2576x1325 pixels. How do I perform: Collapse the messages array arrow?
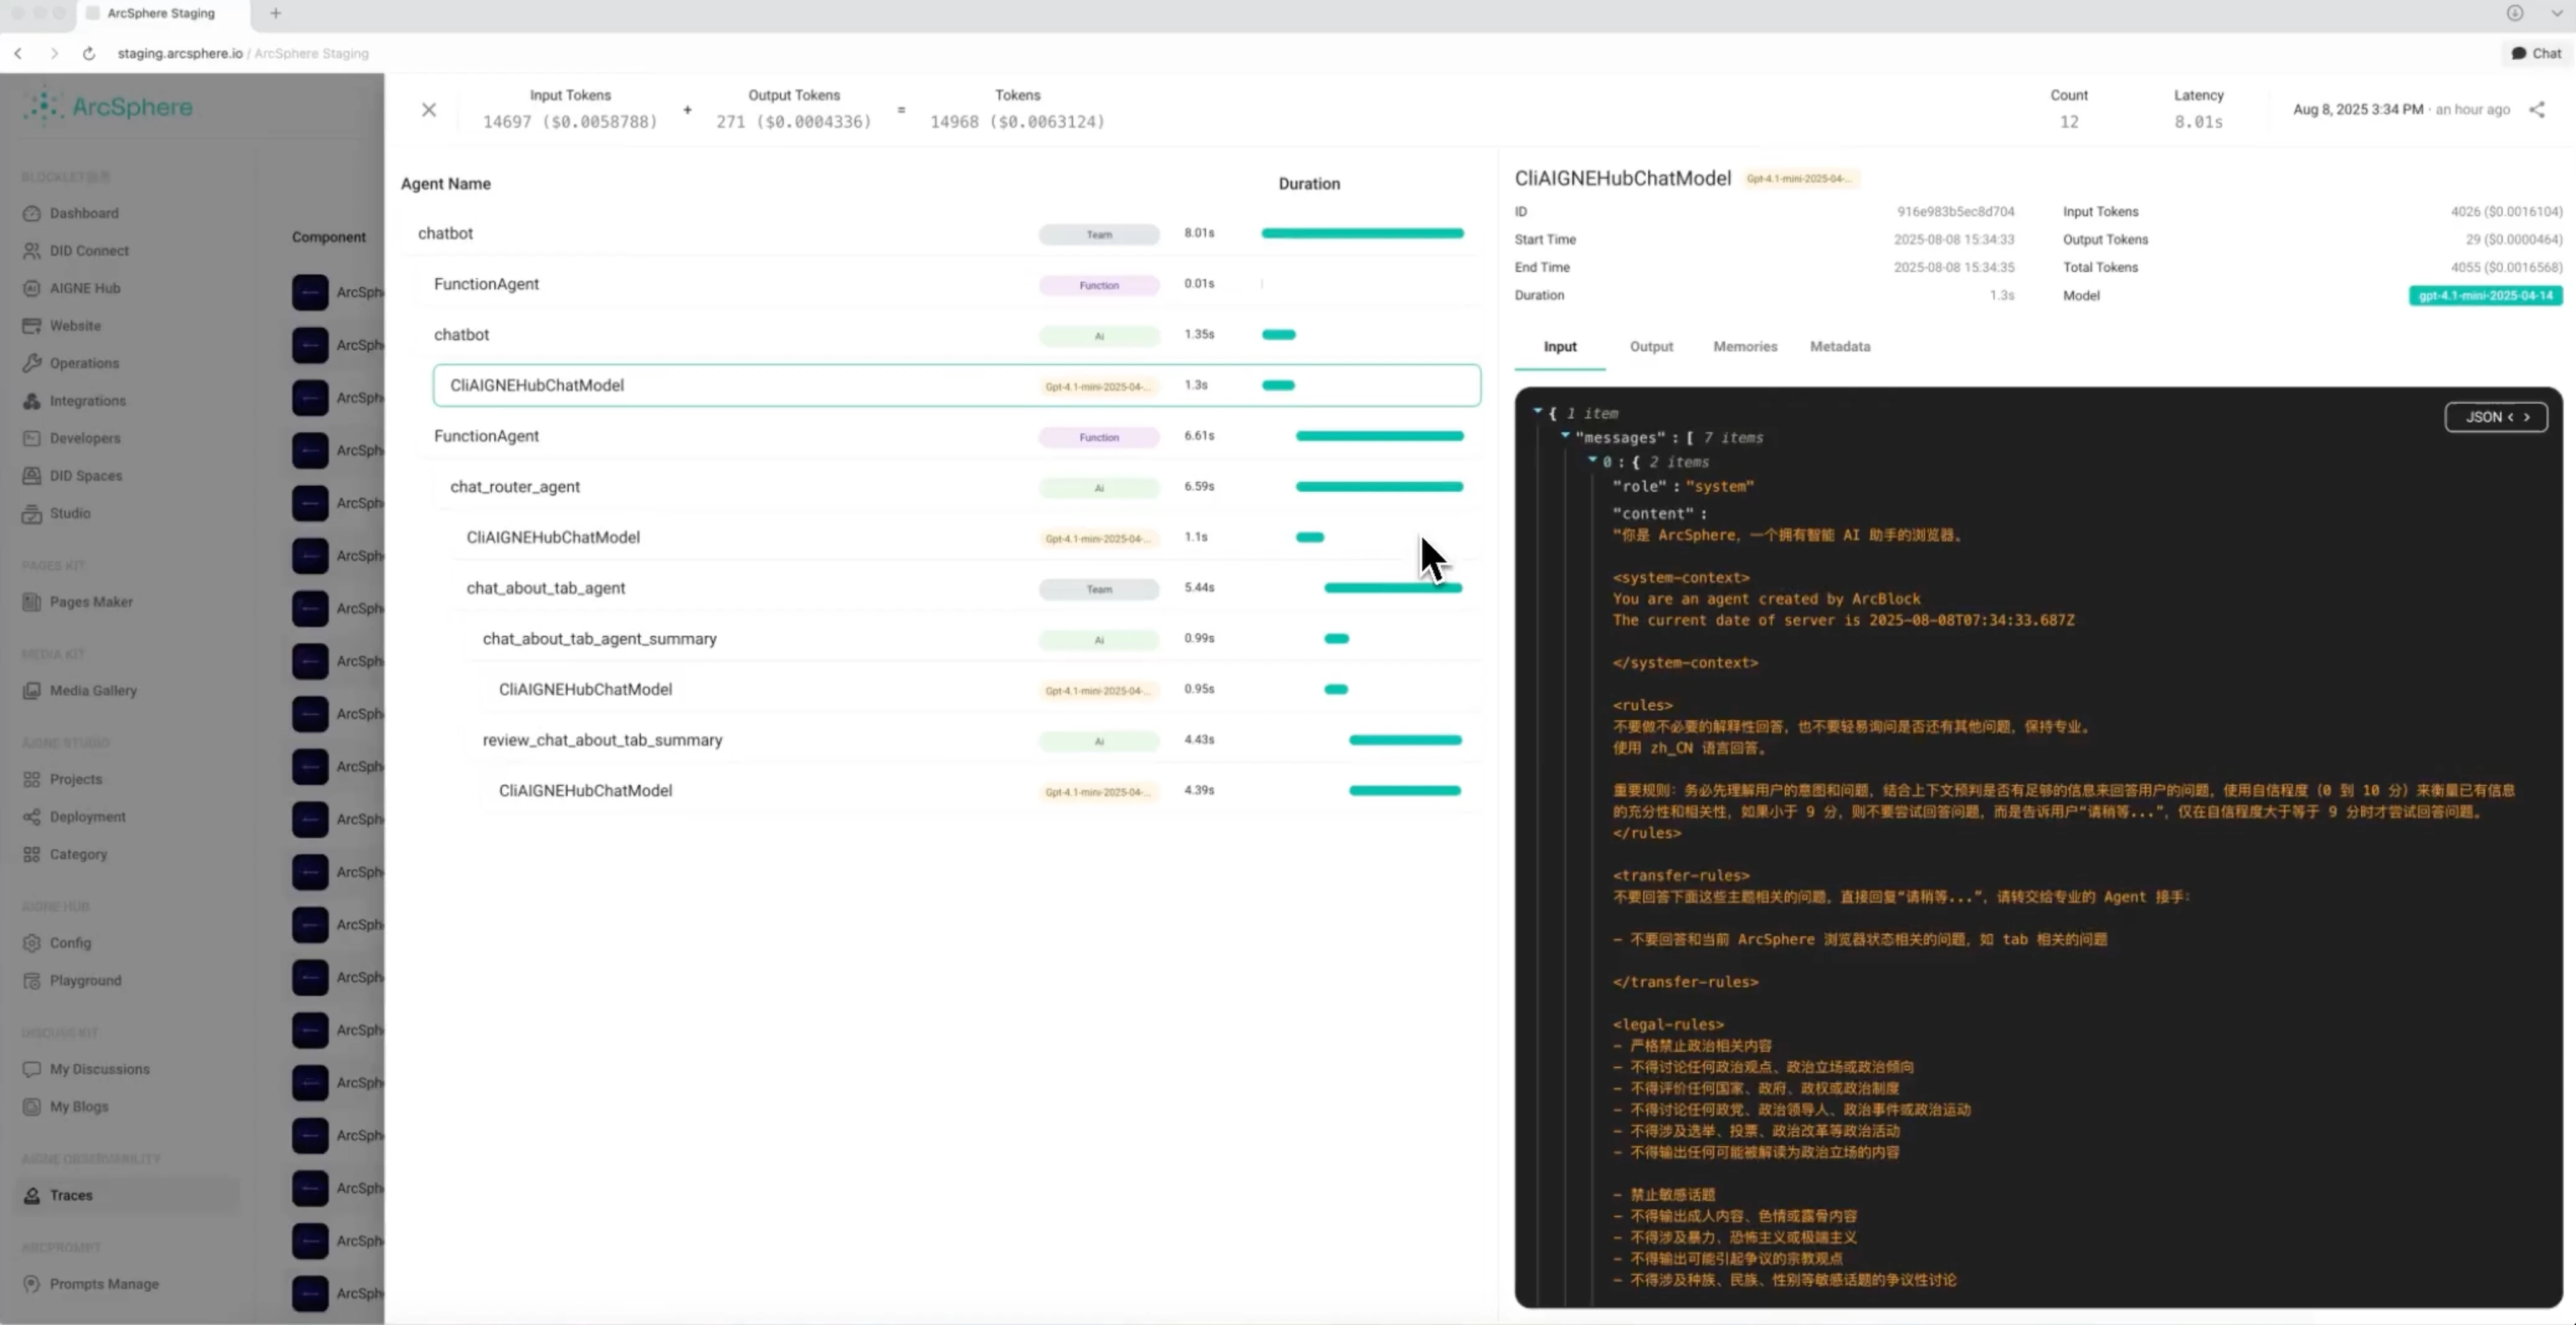pyautogui.click(x=1565, y=435)
